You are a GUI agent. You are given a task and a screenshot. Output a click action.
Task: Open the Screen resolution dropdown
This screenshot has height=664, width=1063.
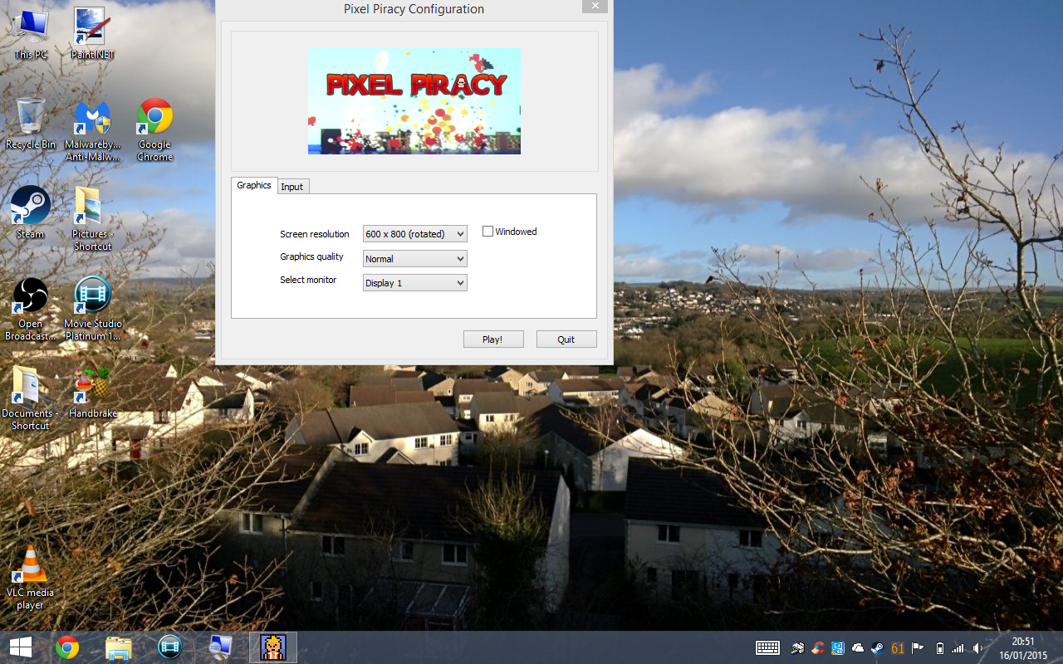(415, 234)
